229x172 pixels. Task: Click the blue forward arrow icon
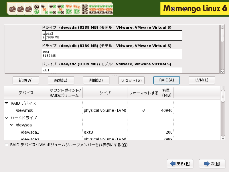pos(207,164)
